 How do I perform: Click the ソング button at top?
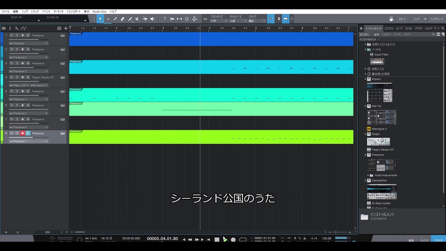pyautogui.click(x=416, y=19)
